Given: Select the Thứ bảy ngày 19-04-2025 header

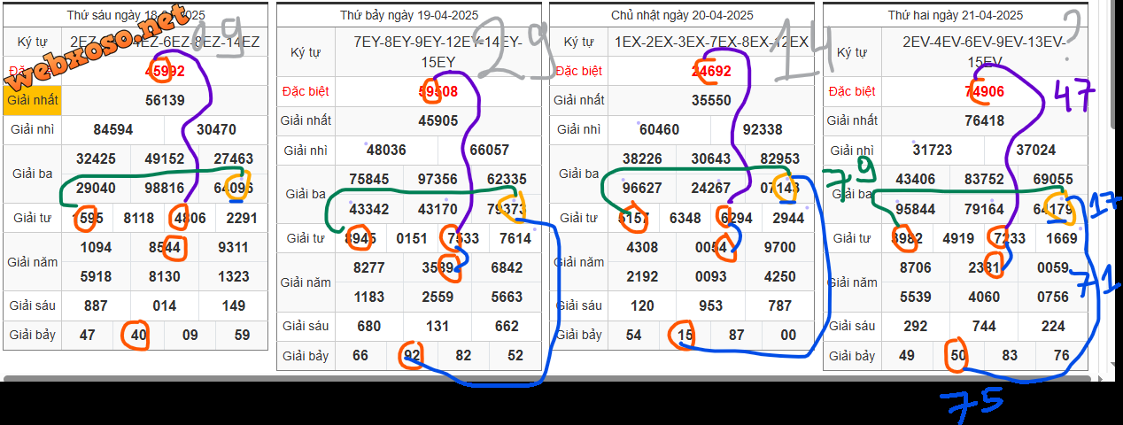Looking at the screenshot, I should (408, 15).
